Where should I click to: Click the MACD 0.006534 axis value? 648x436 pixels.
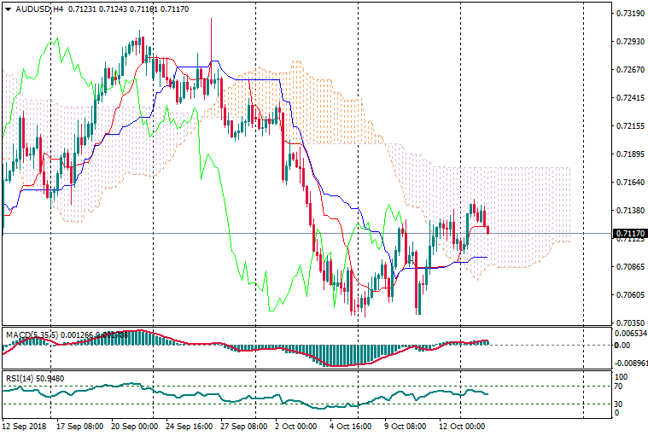click(x=630, y=333)
